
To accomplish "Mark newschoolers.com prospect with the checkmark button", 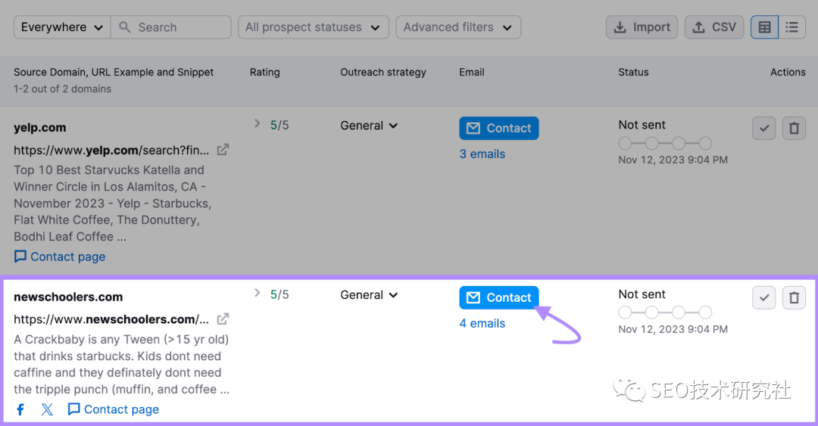I will pos(763,297).
